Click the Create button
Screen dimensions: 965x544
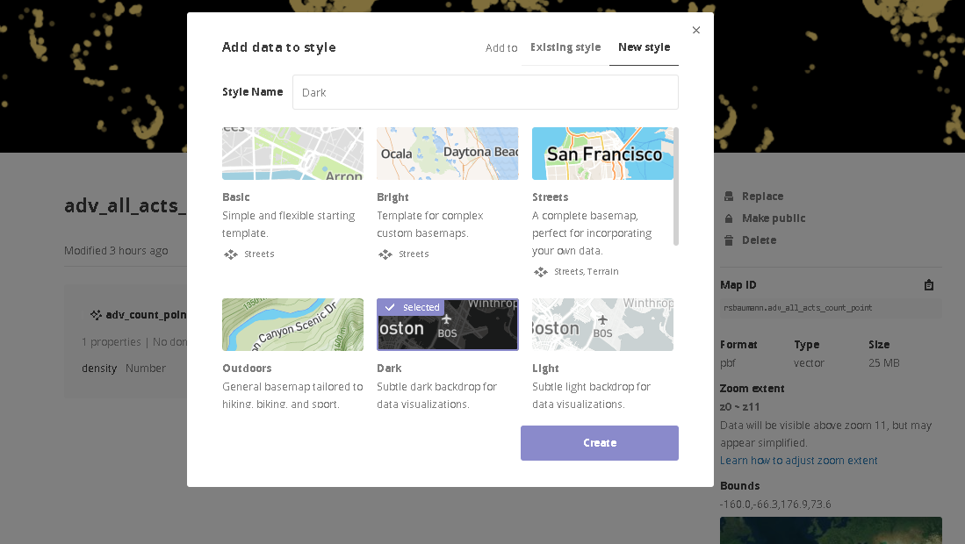click(600, 442)
